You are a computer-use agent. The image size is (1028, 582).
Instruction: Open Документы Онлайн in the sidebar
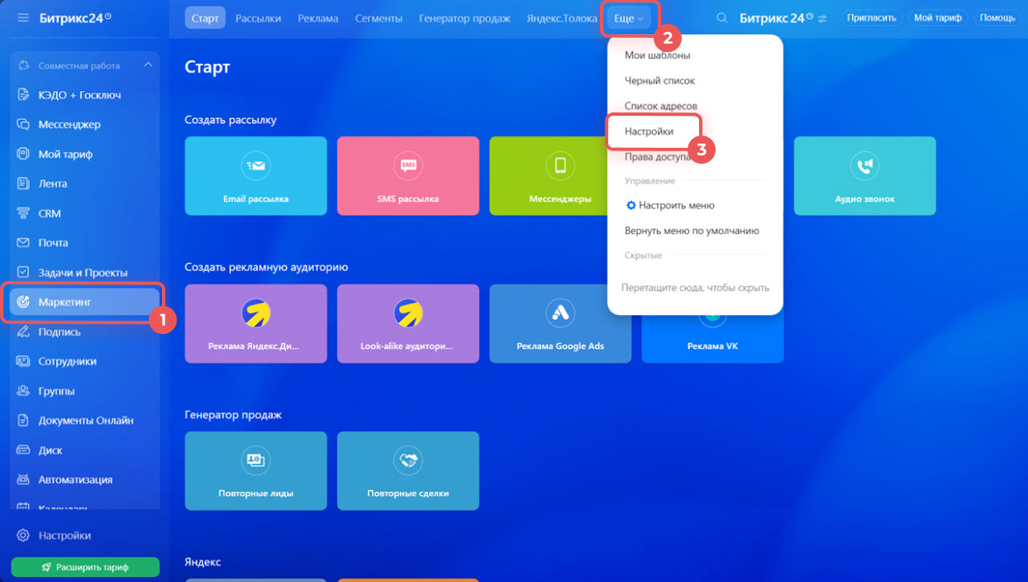(84, 420)
